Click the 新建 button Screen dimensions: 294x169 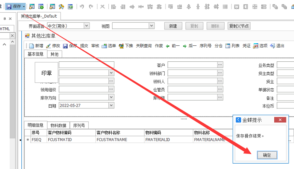173,26
